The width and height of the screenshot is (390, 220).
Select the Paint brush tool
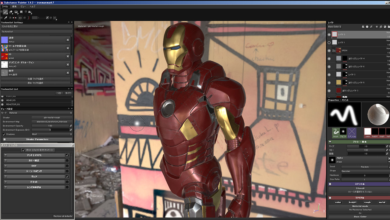[x=5, y=12]
